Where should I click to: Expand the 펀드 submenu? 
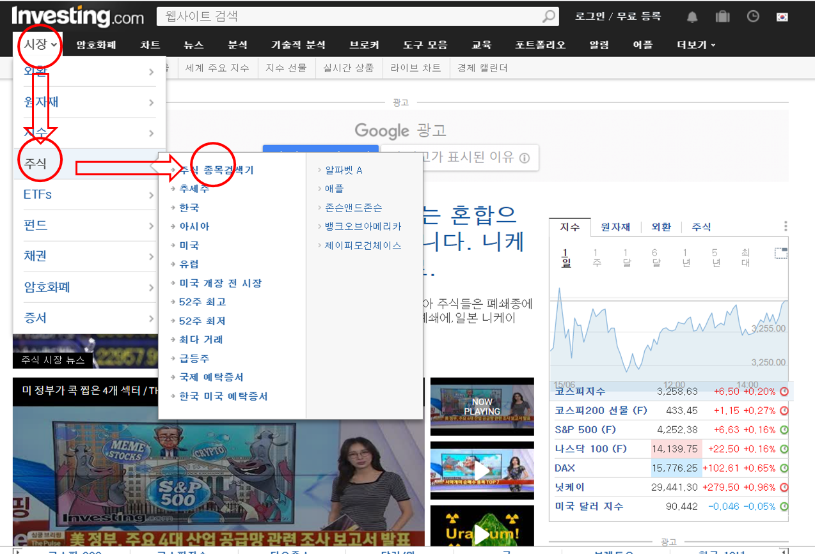90,226
